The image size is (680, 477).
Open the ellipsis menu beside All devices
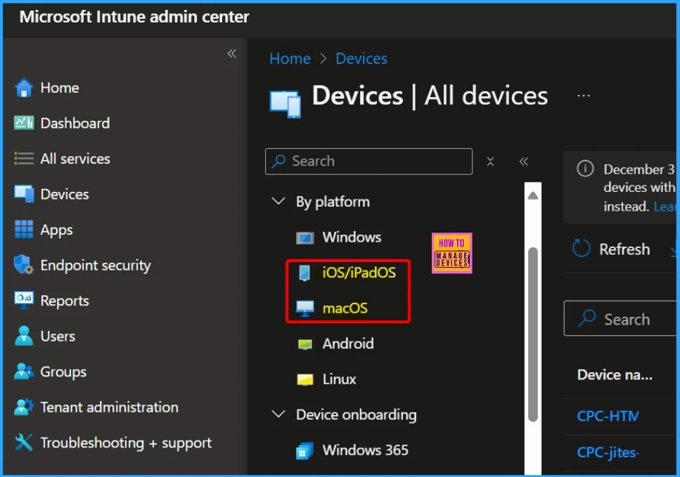coord(584,96)
